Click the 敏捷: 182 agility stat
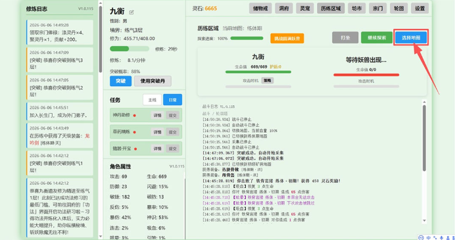Image resolution: width=455 pixels, height=240 pixels. 120,197
